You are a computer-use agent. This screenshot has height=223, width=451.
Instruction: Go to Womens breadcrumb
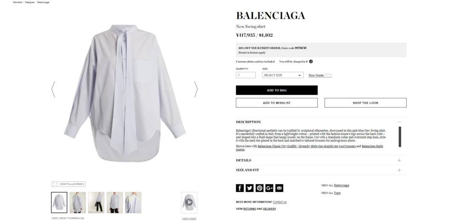click(17, 2)
